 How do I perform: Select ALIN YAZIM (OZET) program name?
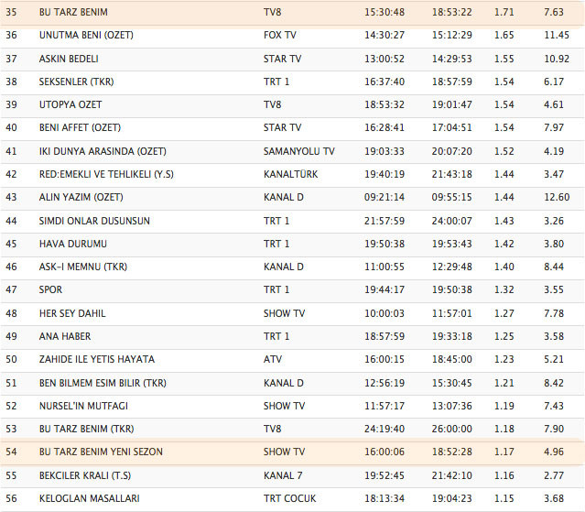(81, 197)
